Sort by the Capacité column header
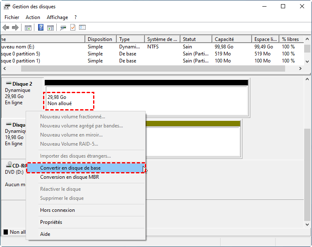 pos(225,39)
